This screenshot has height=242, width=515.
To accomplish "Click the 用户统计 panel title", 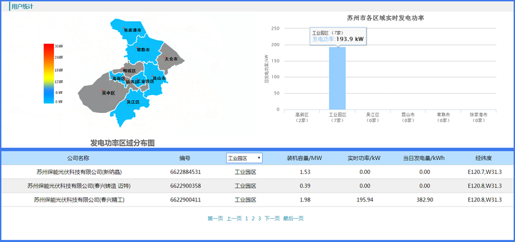I will click(x=22, y=6).
